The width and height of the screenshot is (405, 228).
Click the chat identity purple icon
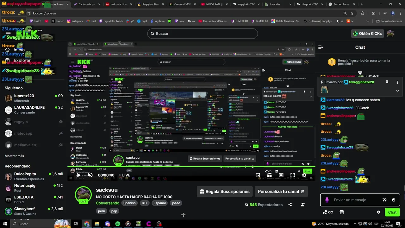pyautogui.click(x=327, y=200)
